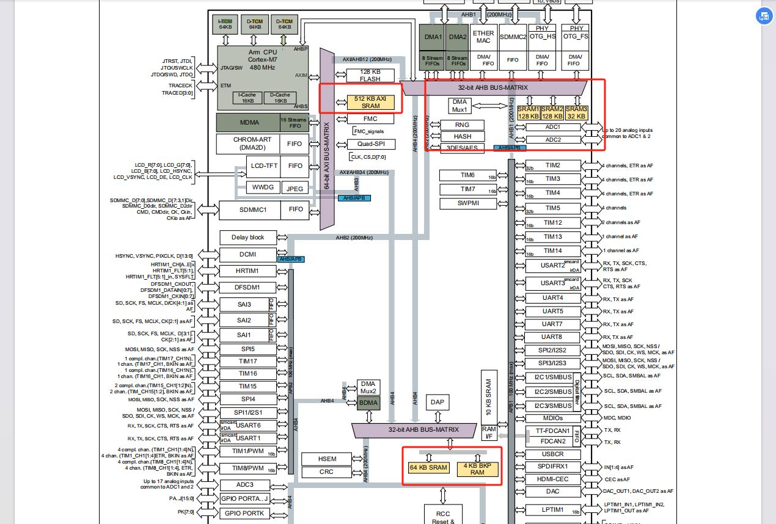Click the TIM17 block
Viewport: 776px width, 524px height.
(248, 362)
